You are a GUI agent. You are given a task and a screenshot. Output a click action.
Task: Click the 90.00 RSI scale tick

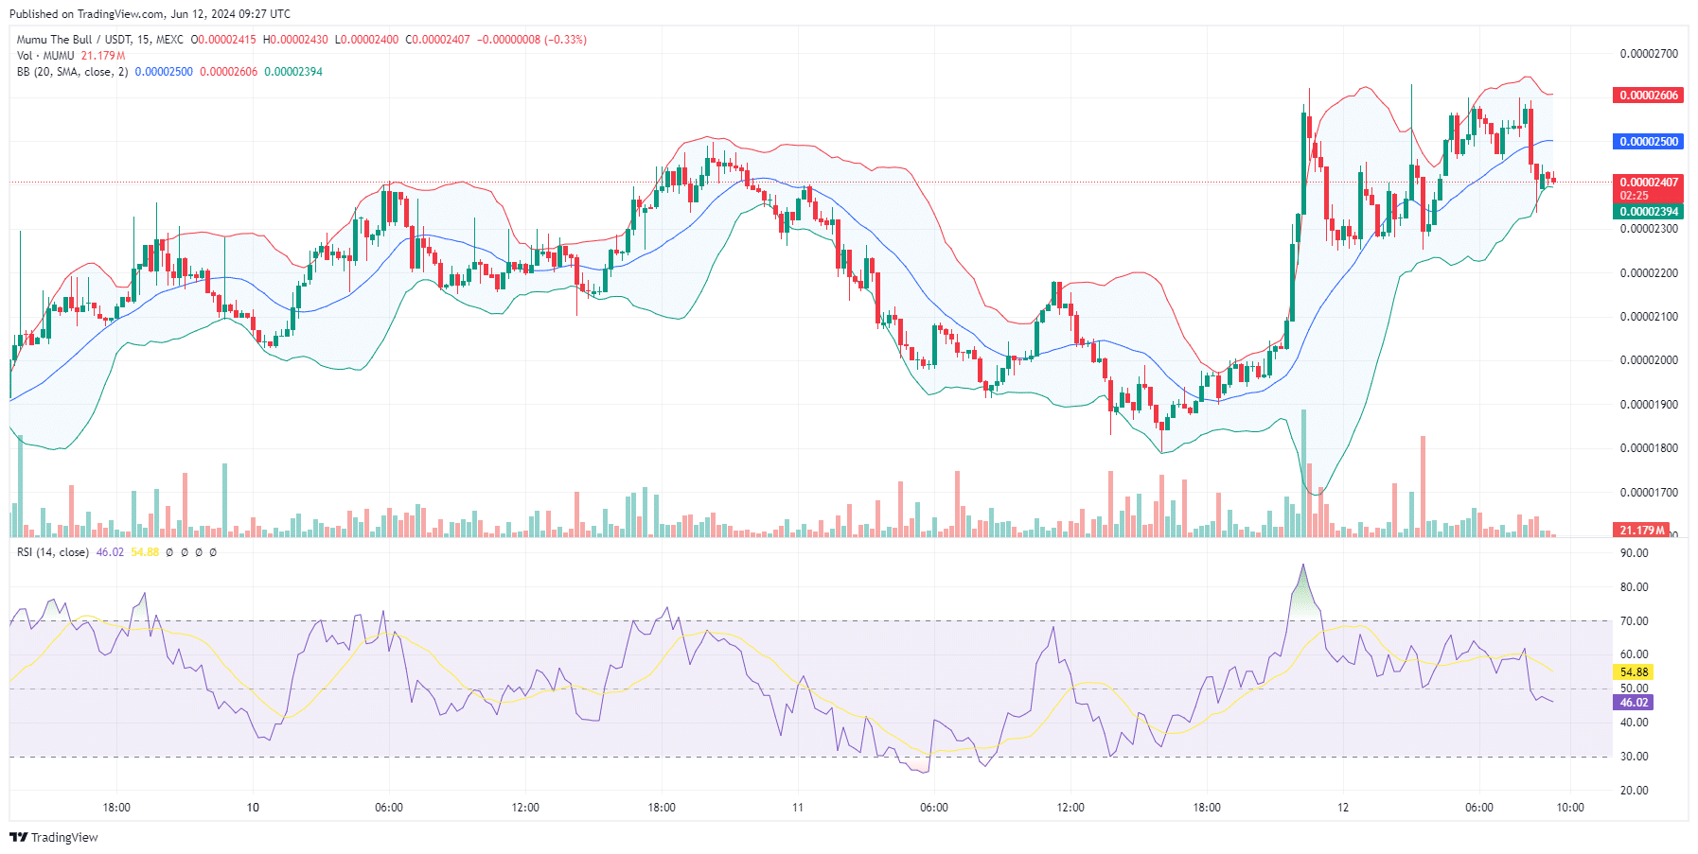1635,553
